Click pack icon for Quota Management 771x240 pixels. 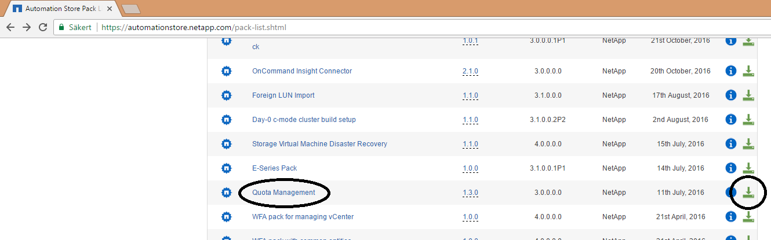[x=226, y=193]
